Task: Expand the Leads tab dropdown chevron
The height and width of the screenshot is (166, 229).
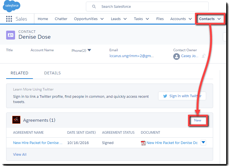Action: coord(125,19)
